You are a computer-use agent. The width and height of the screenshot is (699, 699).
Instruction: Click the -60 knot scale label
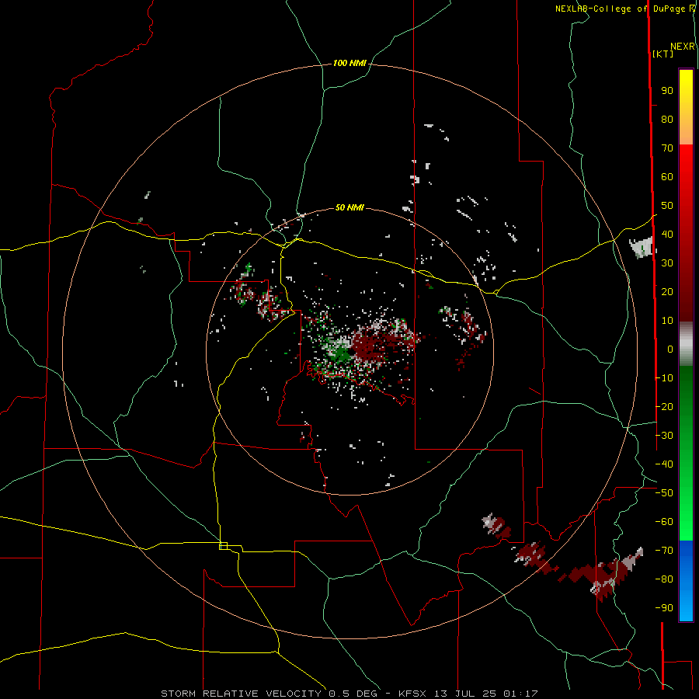coord(664,522)
